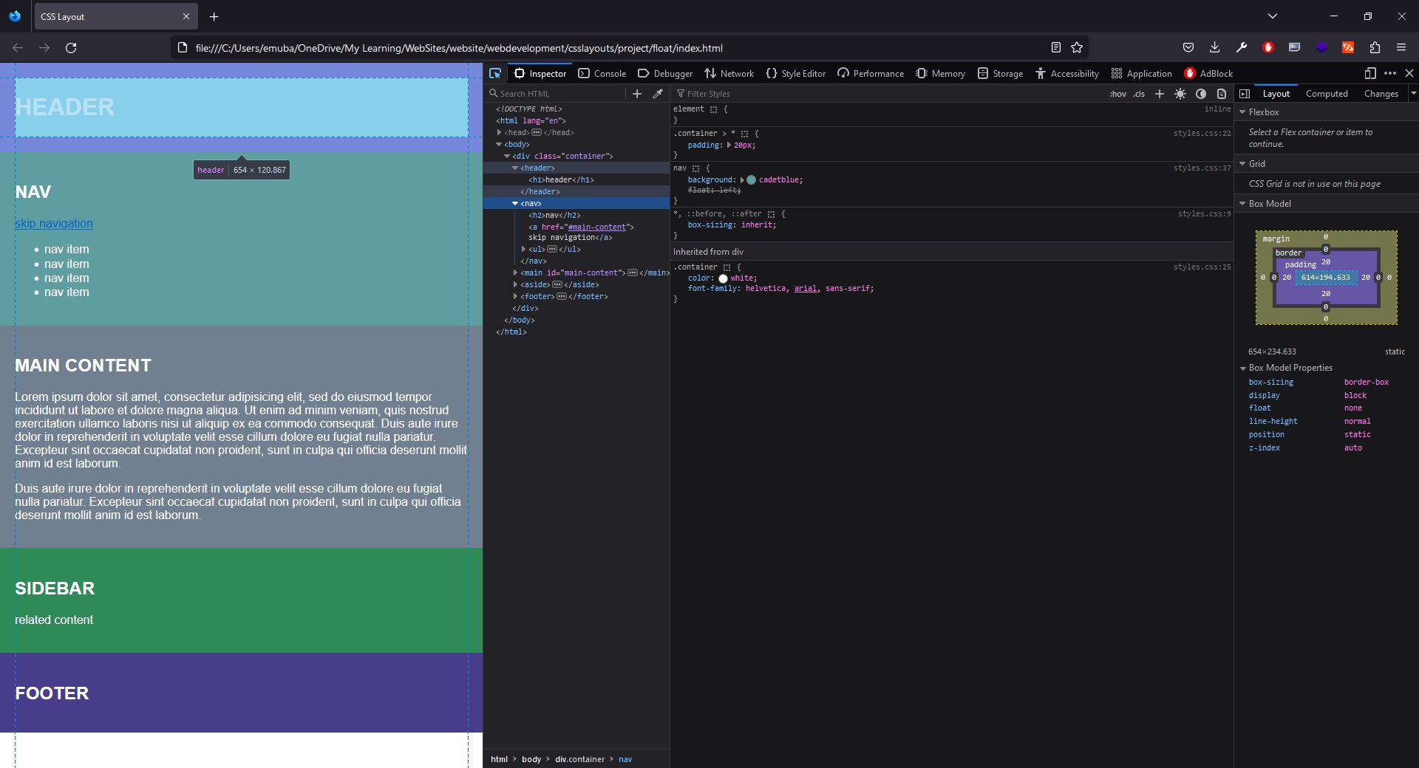Activate the element picker tool
This screenshot has height=768, width=1419.
495,73
